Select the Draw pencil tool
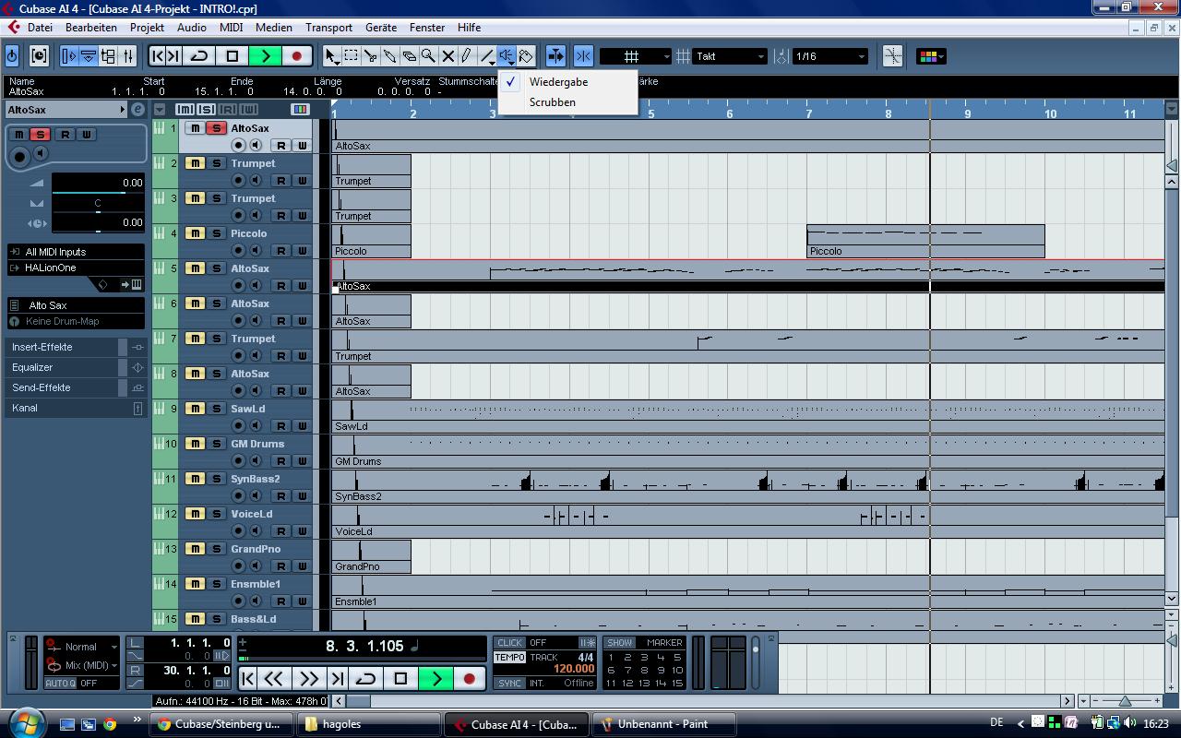The height and width of the screenshot is (738, 1181). [x=467, y=56]
